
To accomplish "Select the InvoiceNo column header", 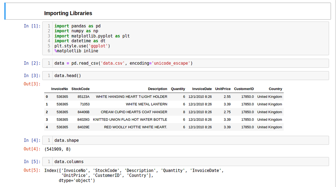I will click(59, 89).
